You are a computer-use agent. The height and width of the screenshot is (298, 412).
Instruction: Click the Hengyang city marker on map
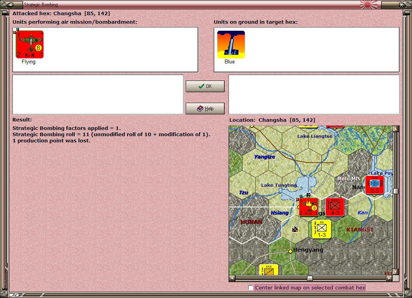click(x=290, y=251)
